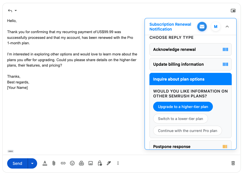
Task: Insert files using Google Drive
Action: [x=81, y=163]
